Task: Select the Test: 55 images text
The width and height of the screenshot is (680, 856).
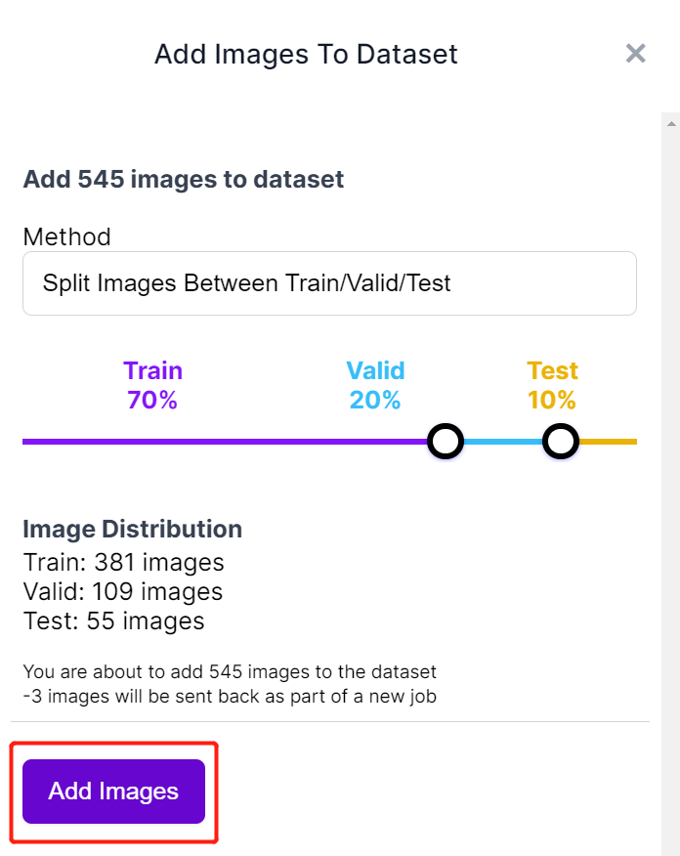Action: point(113,621)
